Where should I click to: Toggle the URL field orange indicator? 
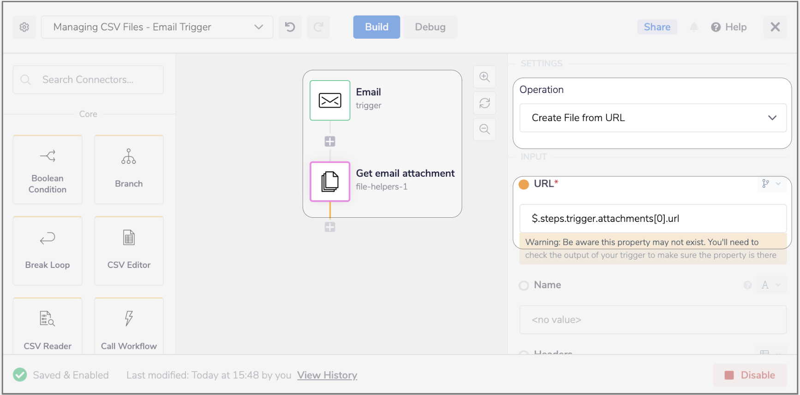(x=524, y=184)
